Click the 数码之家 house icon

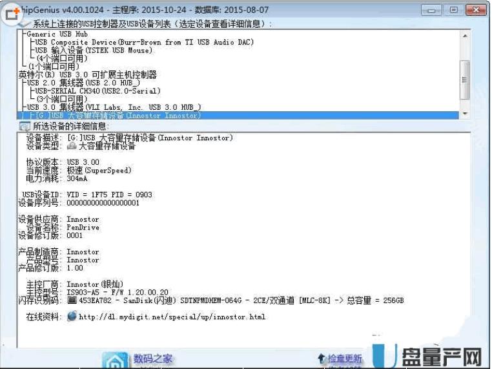[x=117, y=359]
